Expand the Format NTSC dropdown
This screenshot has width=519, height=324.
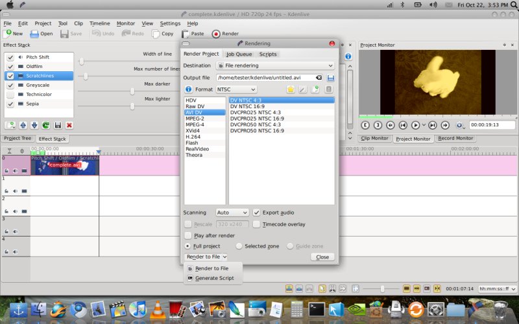tap(235, 89)
